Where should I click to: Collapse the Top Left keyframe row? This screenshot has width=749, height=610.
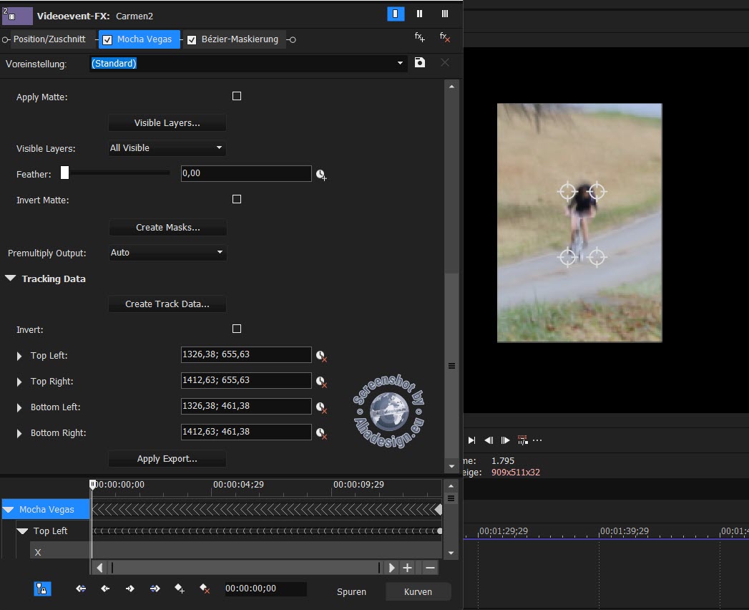coord(22,531)
